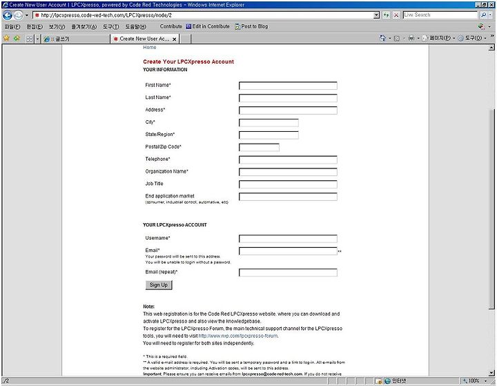Click into the City field
The height and width of the screenshot is (386, 497).
coord(269,122)
